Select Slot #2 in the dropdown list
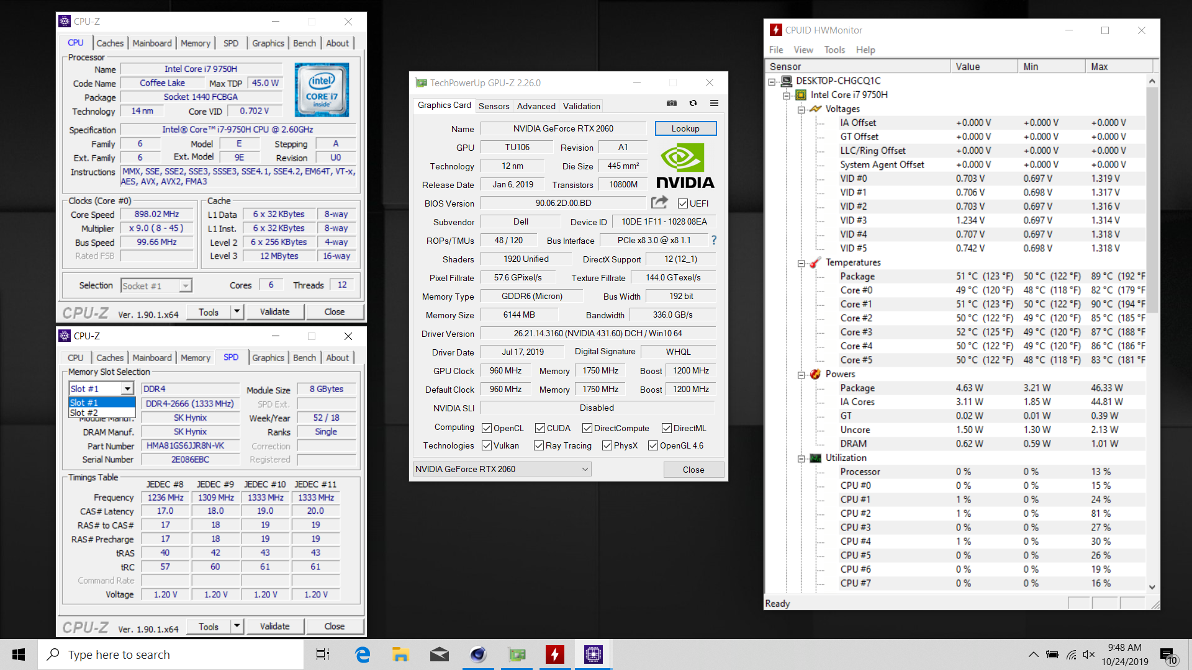The image size is (1192, 670). click(x=102, y=413)
